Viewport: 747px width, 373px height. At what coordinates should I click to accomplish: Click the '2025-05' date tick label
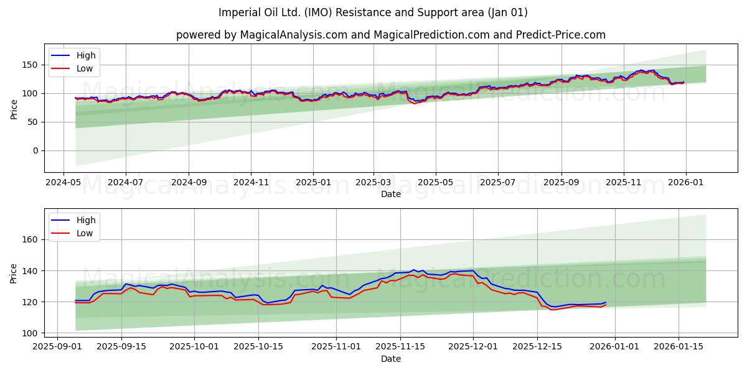click(436, 183)
